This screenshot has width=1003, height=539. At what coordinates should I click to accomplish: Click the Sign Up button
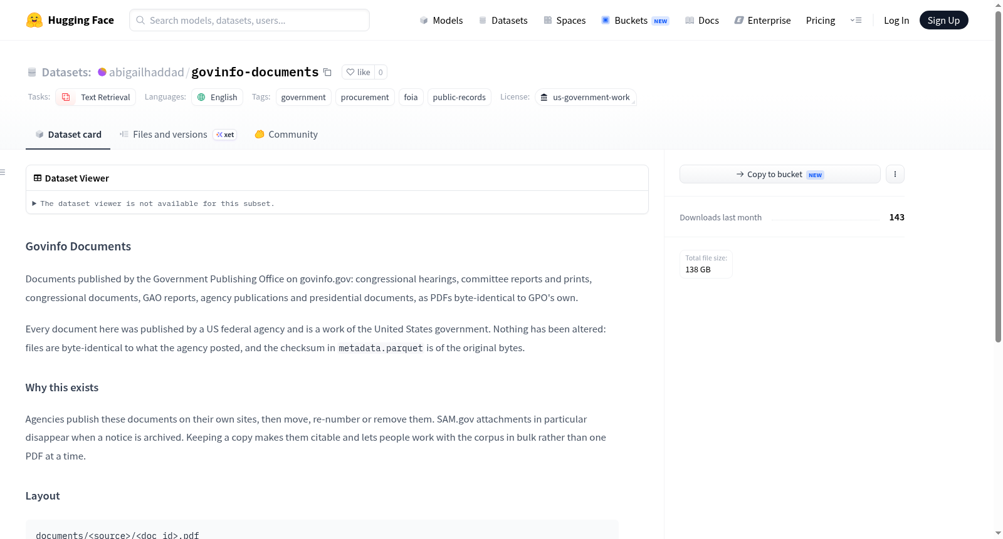pyautogui.click(x=943, y=20)
